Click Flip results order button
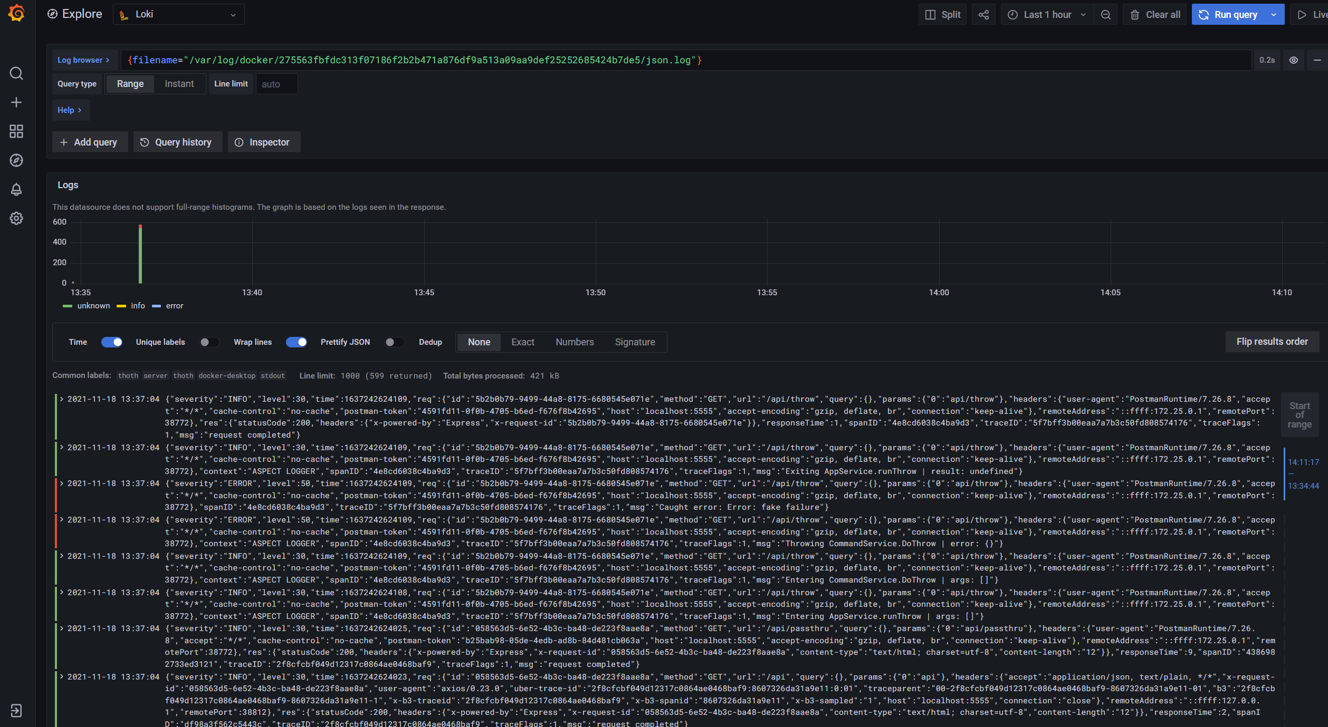1328x727 pixels. click(1272, 342)
